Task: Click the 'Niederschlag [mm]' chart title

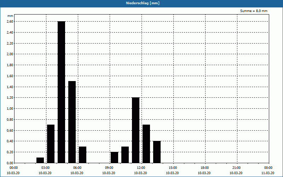Action: (143, 3)
